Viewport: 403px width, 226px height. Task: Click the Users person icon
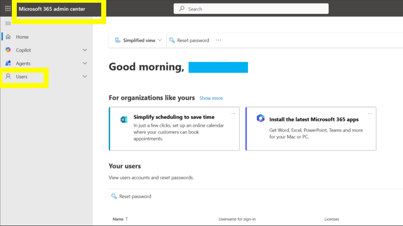pyautogui.click(x=8, y=77)
